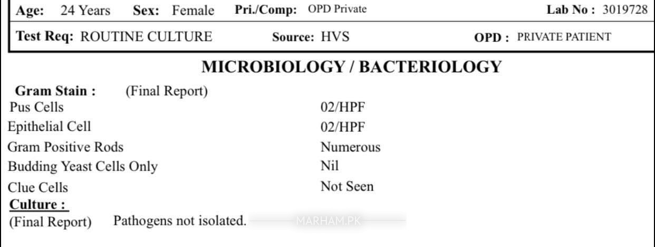
Task: Select the Nil result value
Action: coord(330,166)
